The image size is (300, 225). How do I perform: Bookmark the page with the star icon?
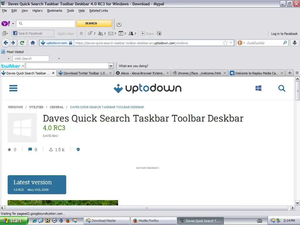tap(225, 43)
